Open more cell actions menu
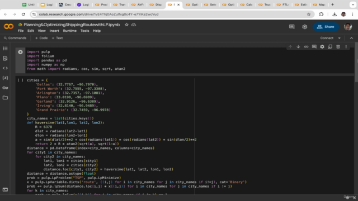The image size is (358, 201). [x=346, y=47]
